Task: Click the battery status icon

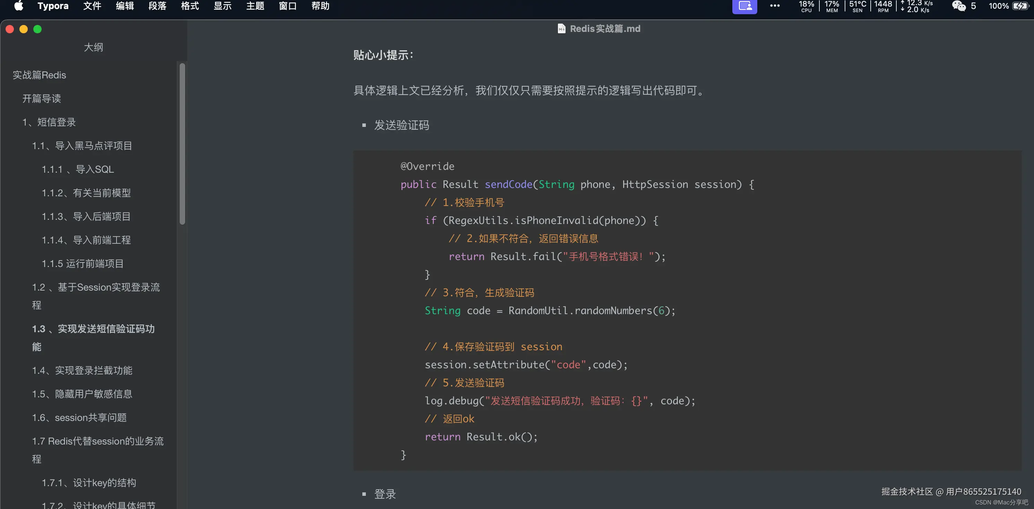Action: [1019, 6]
